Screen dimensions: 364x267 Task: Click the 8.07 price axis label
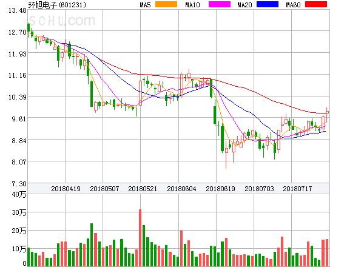point(19,162)
